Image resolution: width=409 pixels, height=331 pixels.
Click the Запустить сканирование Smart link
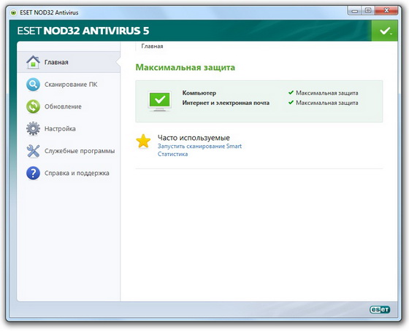click(x=199, y=146)
